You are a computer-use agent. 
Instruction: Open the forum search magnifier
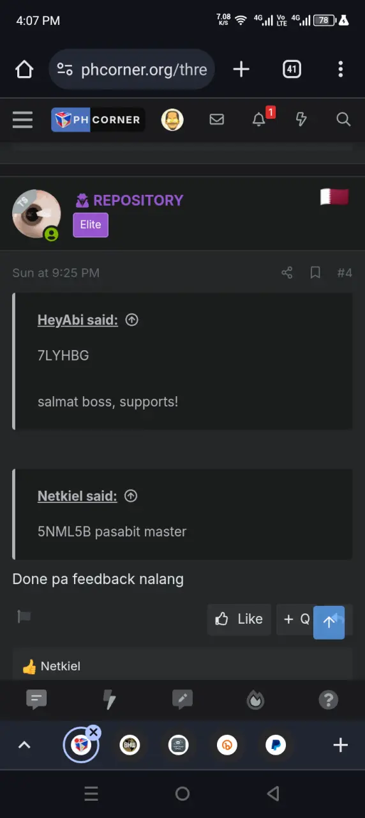click(x=343, y=120)
